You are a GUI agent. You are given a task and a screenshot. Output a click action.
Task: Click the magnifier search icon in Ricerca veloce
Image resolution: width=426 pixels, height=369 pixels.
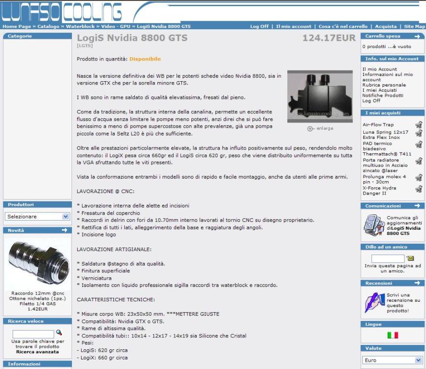pyautogui.click(x=59, y=332)
